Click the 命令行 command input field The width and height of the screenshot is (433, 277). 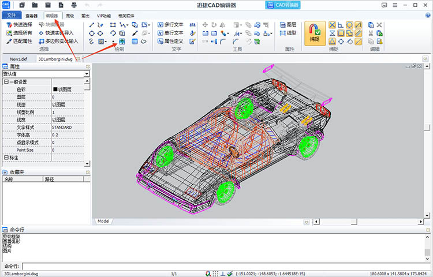coord(226,266)
